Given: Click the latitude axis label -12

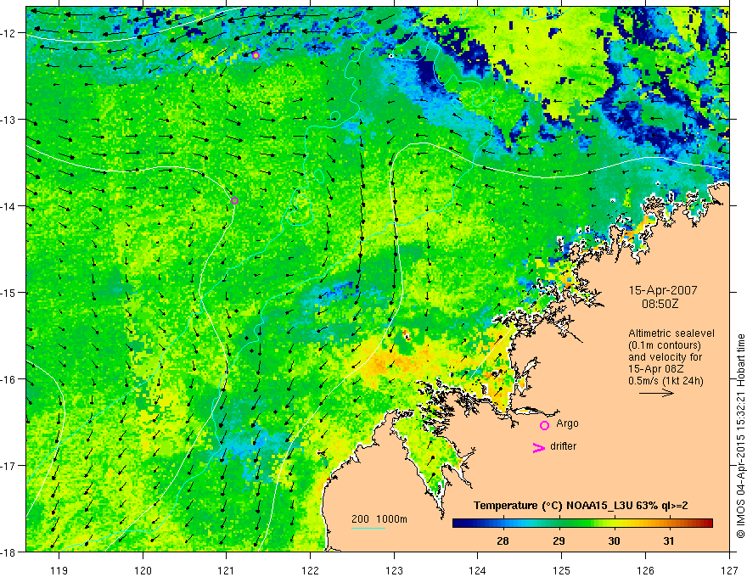Looking at the screenshot, I should coord(8,33).
